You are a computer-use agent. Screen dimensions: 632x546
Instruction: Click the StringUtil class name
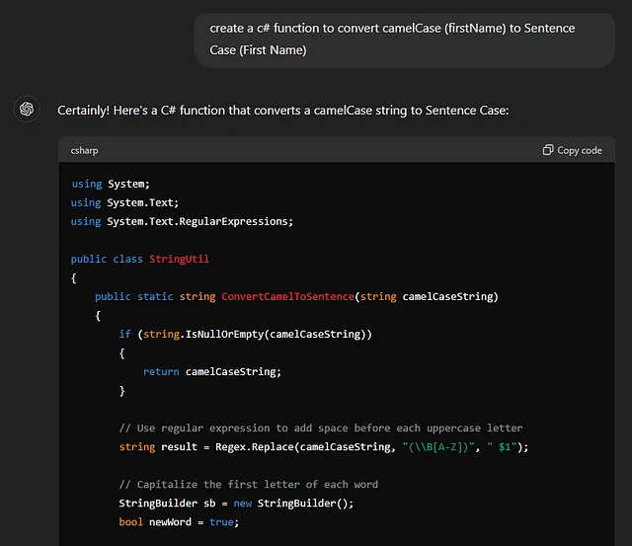pyautogui.click(x=179, y=259)
